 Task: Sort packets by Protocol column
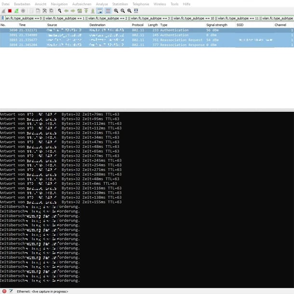(x=137, y=25)
